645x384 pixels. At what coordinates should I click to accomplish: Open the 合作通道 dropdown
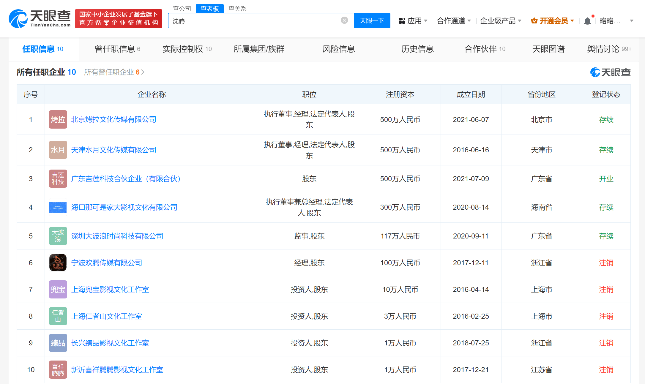(x=454, y=20)
